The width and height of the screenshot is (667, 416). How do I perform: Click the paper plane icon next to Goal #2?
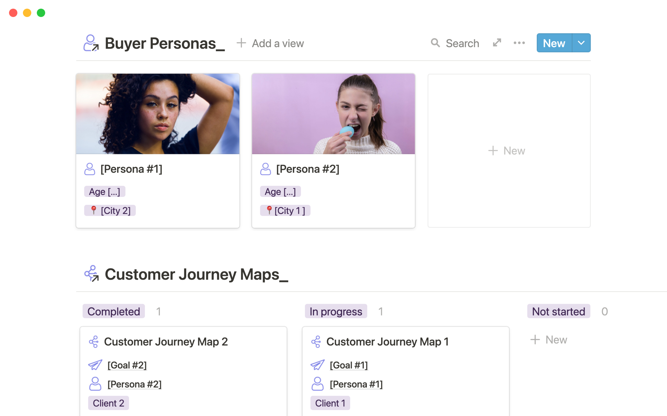click(x=95, y=365)
